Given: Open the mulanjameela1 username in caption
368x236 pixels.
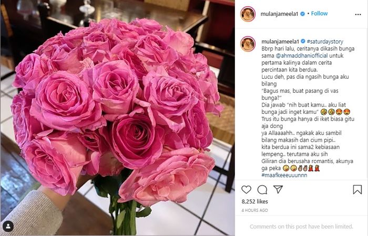Looking at the screenshot, I should click(x=280, y=41).
